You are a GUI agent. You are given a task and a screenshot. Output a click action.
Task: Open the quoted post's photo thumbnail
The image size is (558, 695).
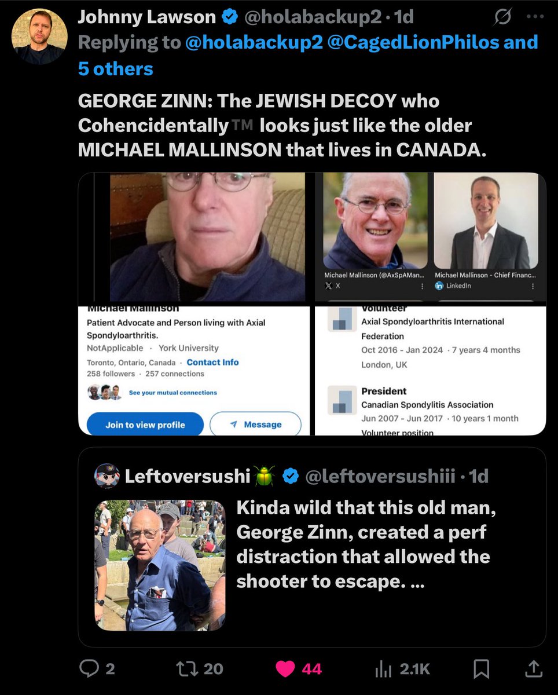coord(160,565)
